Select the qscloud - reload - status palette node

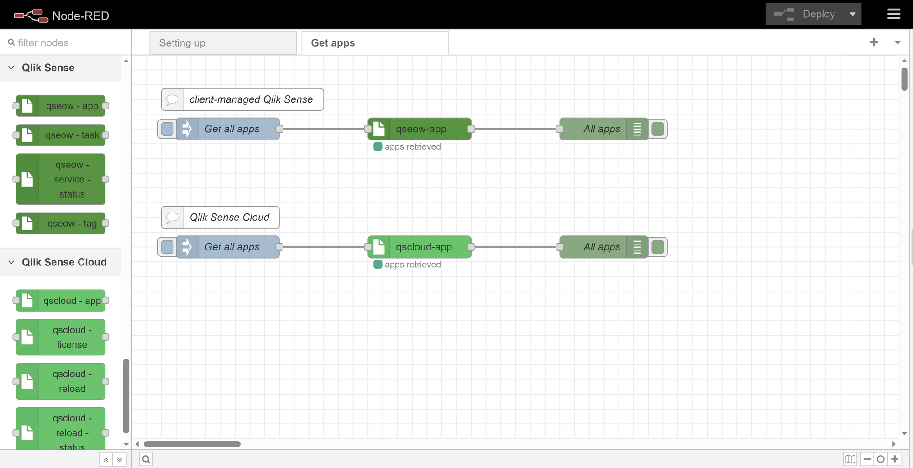coord(60,429)
